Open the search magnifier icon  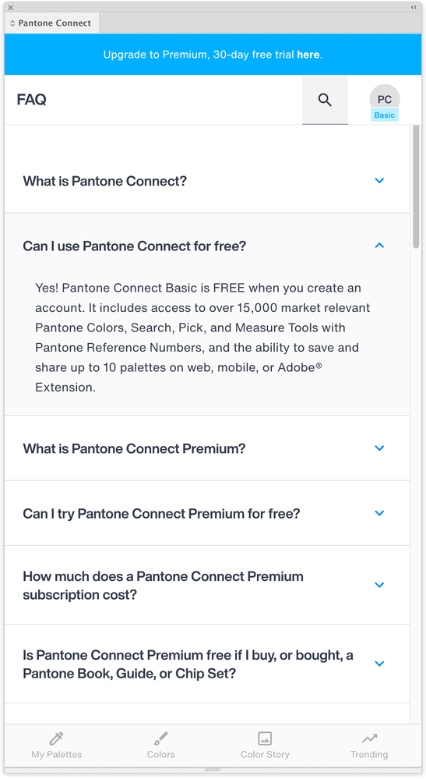click(x=325, y=100)
